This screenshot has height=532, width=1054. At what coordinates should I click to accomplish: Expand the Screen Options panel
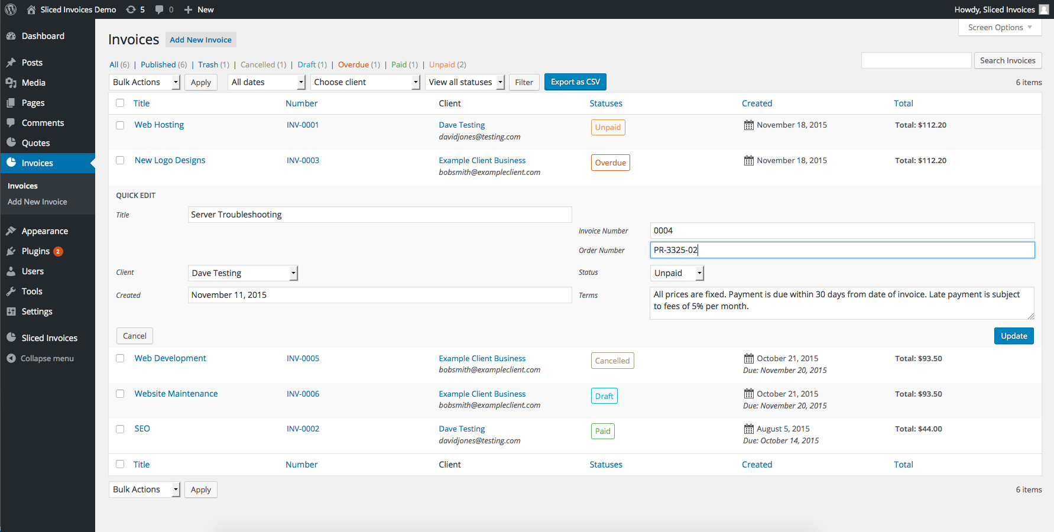pos(1000,27)
